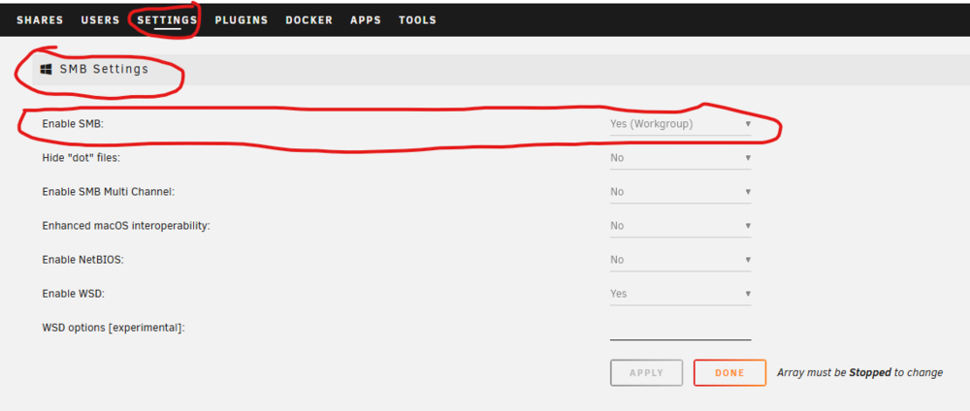Open the Hide "dot" files dropdown
Screen dimensions: 970x411
click(681, 158)
